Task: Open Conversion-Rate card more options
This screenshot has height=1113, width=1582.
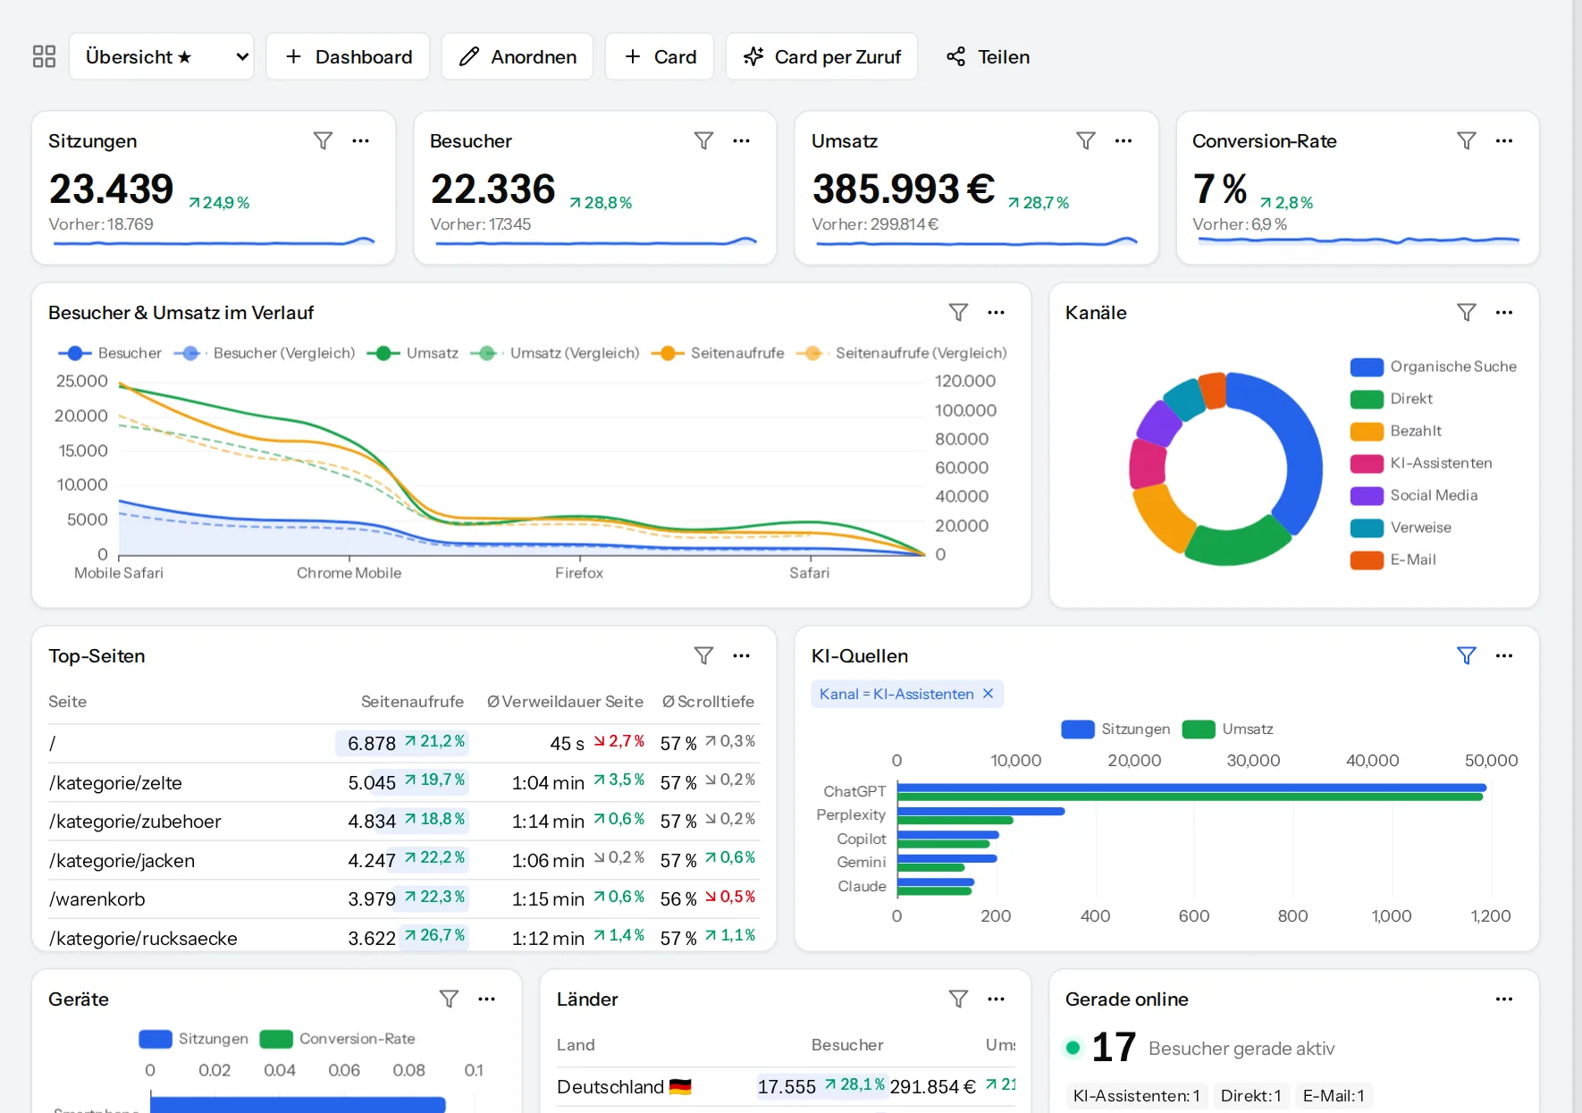Action: point(1504,140)
